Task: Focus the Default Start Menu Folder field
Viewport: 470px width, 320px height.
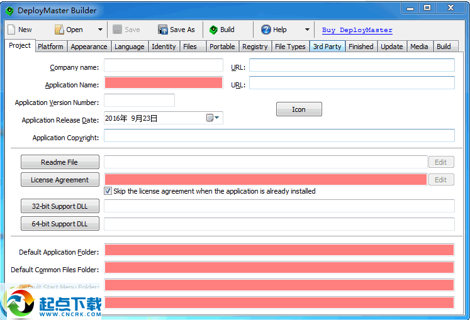Action: [279, 285]
